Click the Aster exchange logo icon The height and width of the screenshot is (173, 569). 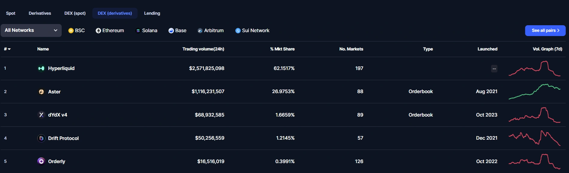[x=41, y=92]
